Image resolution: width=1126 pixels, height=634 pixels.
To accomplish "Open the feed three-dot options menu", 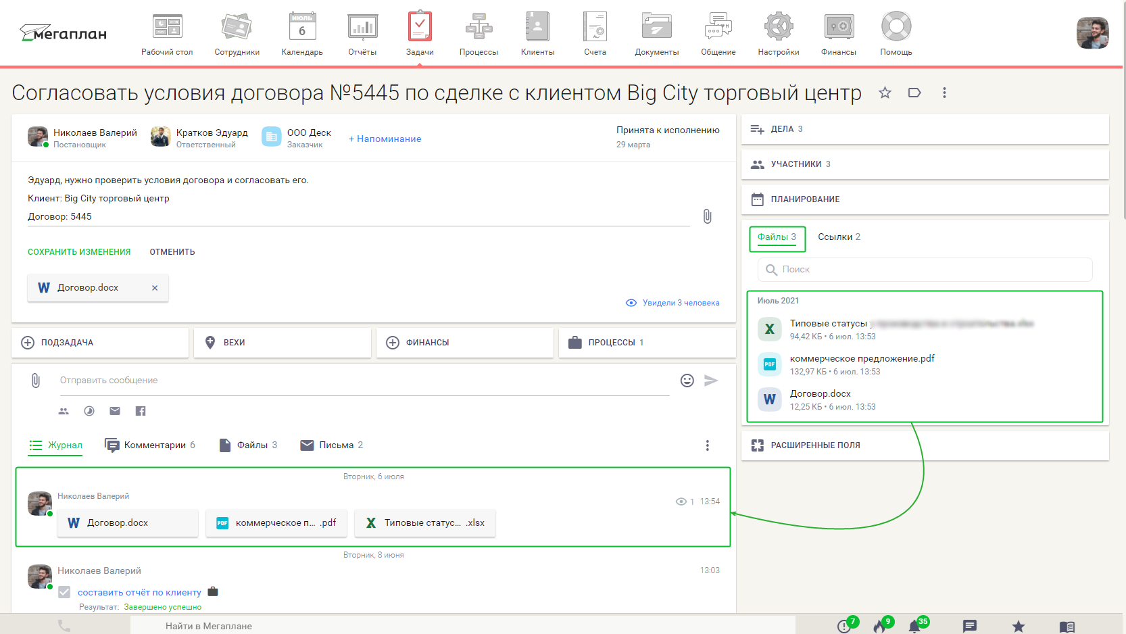I will [x=708, y=445].
